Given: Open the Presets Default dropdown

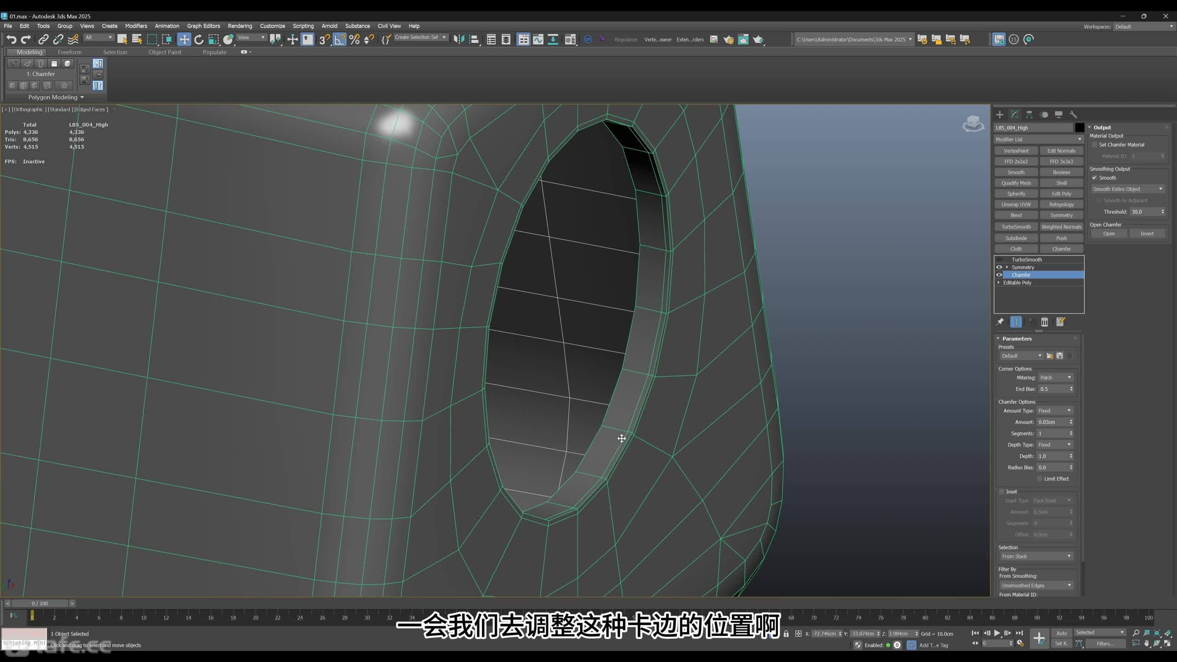Looking at the screenshot, I should point(1022,356).
